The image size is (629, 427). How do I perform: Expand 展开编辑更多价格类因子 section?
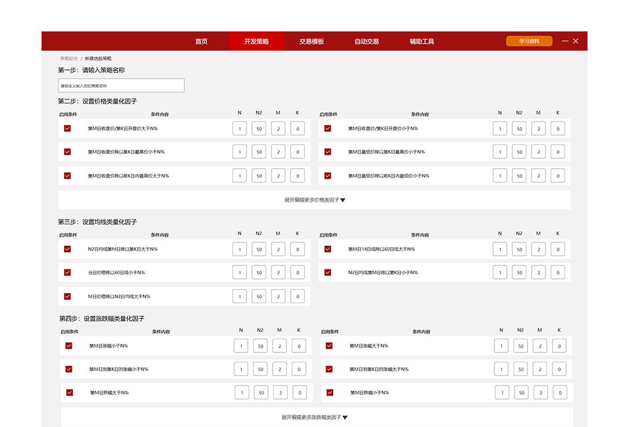click(314, 200)
